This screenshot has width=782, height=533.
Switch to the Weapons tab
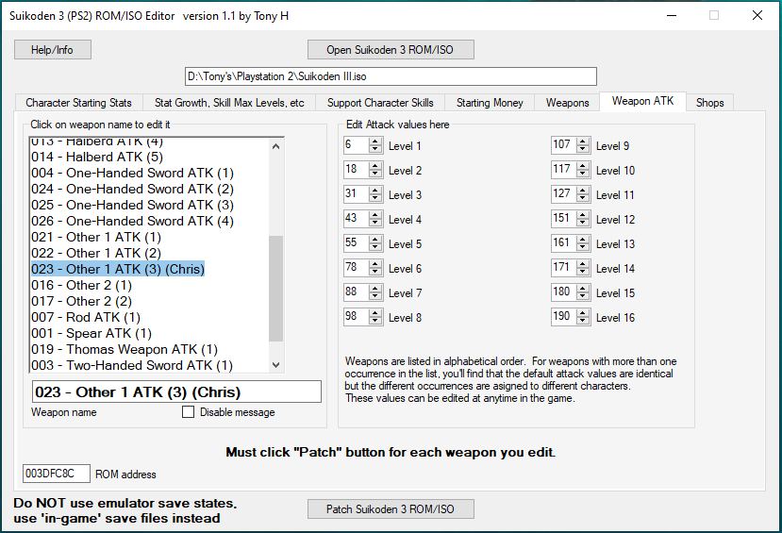coord(567,103)
